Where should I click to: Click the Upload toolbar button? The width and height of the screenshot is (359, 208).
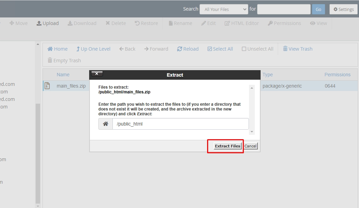pos(48,23)
